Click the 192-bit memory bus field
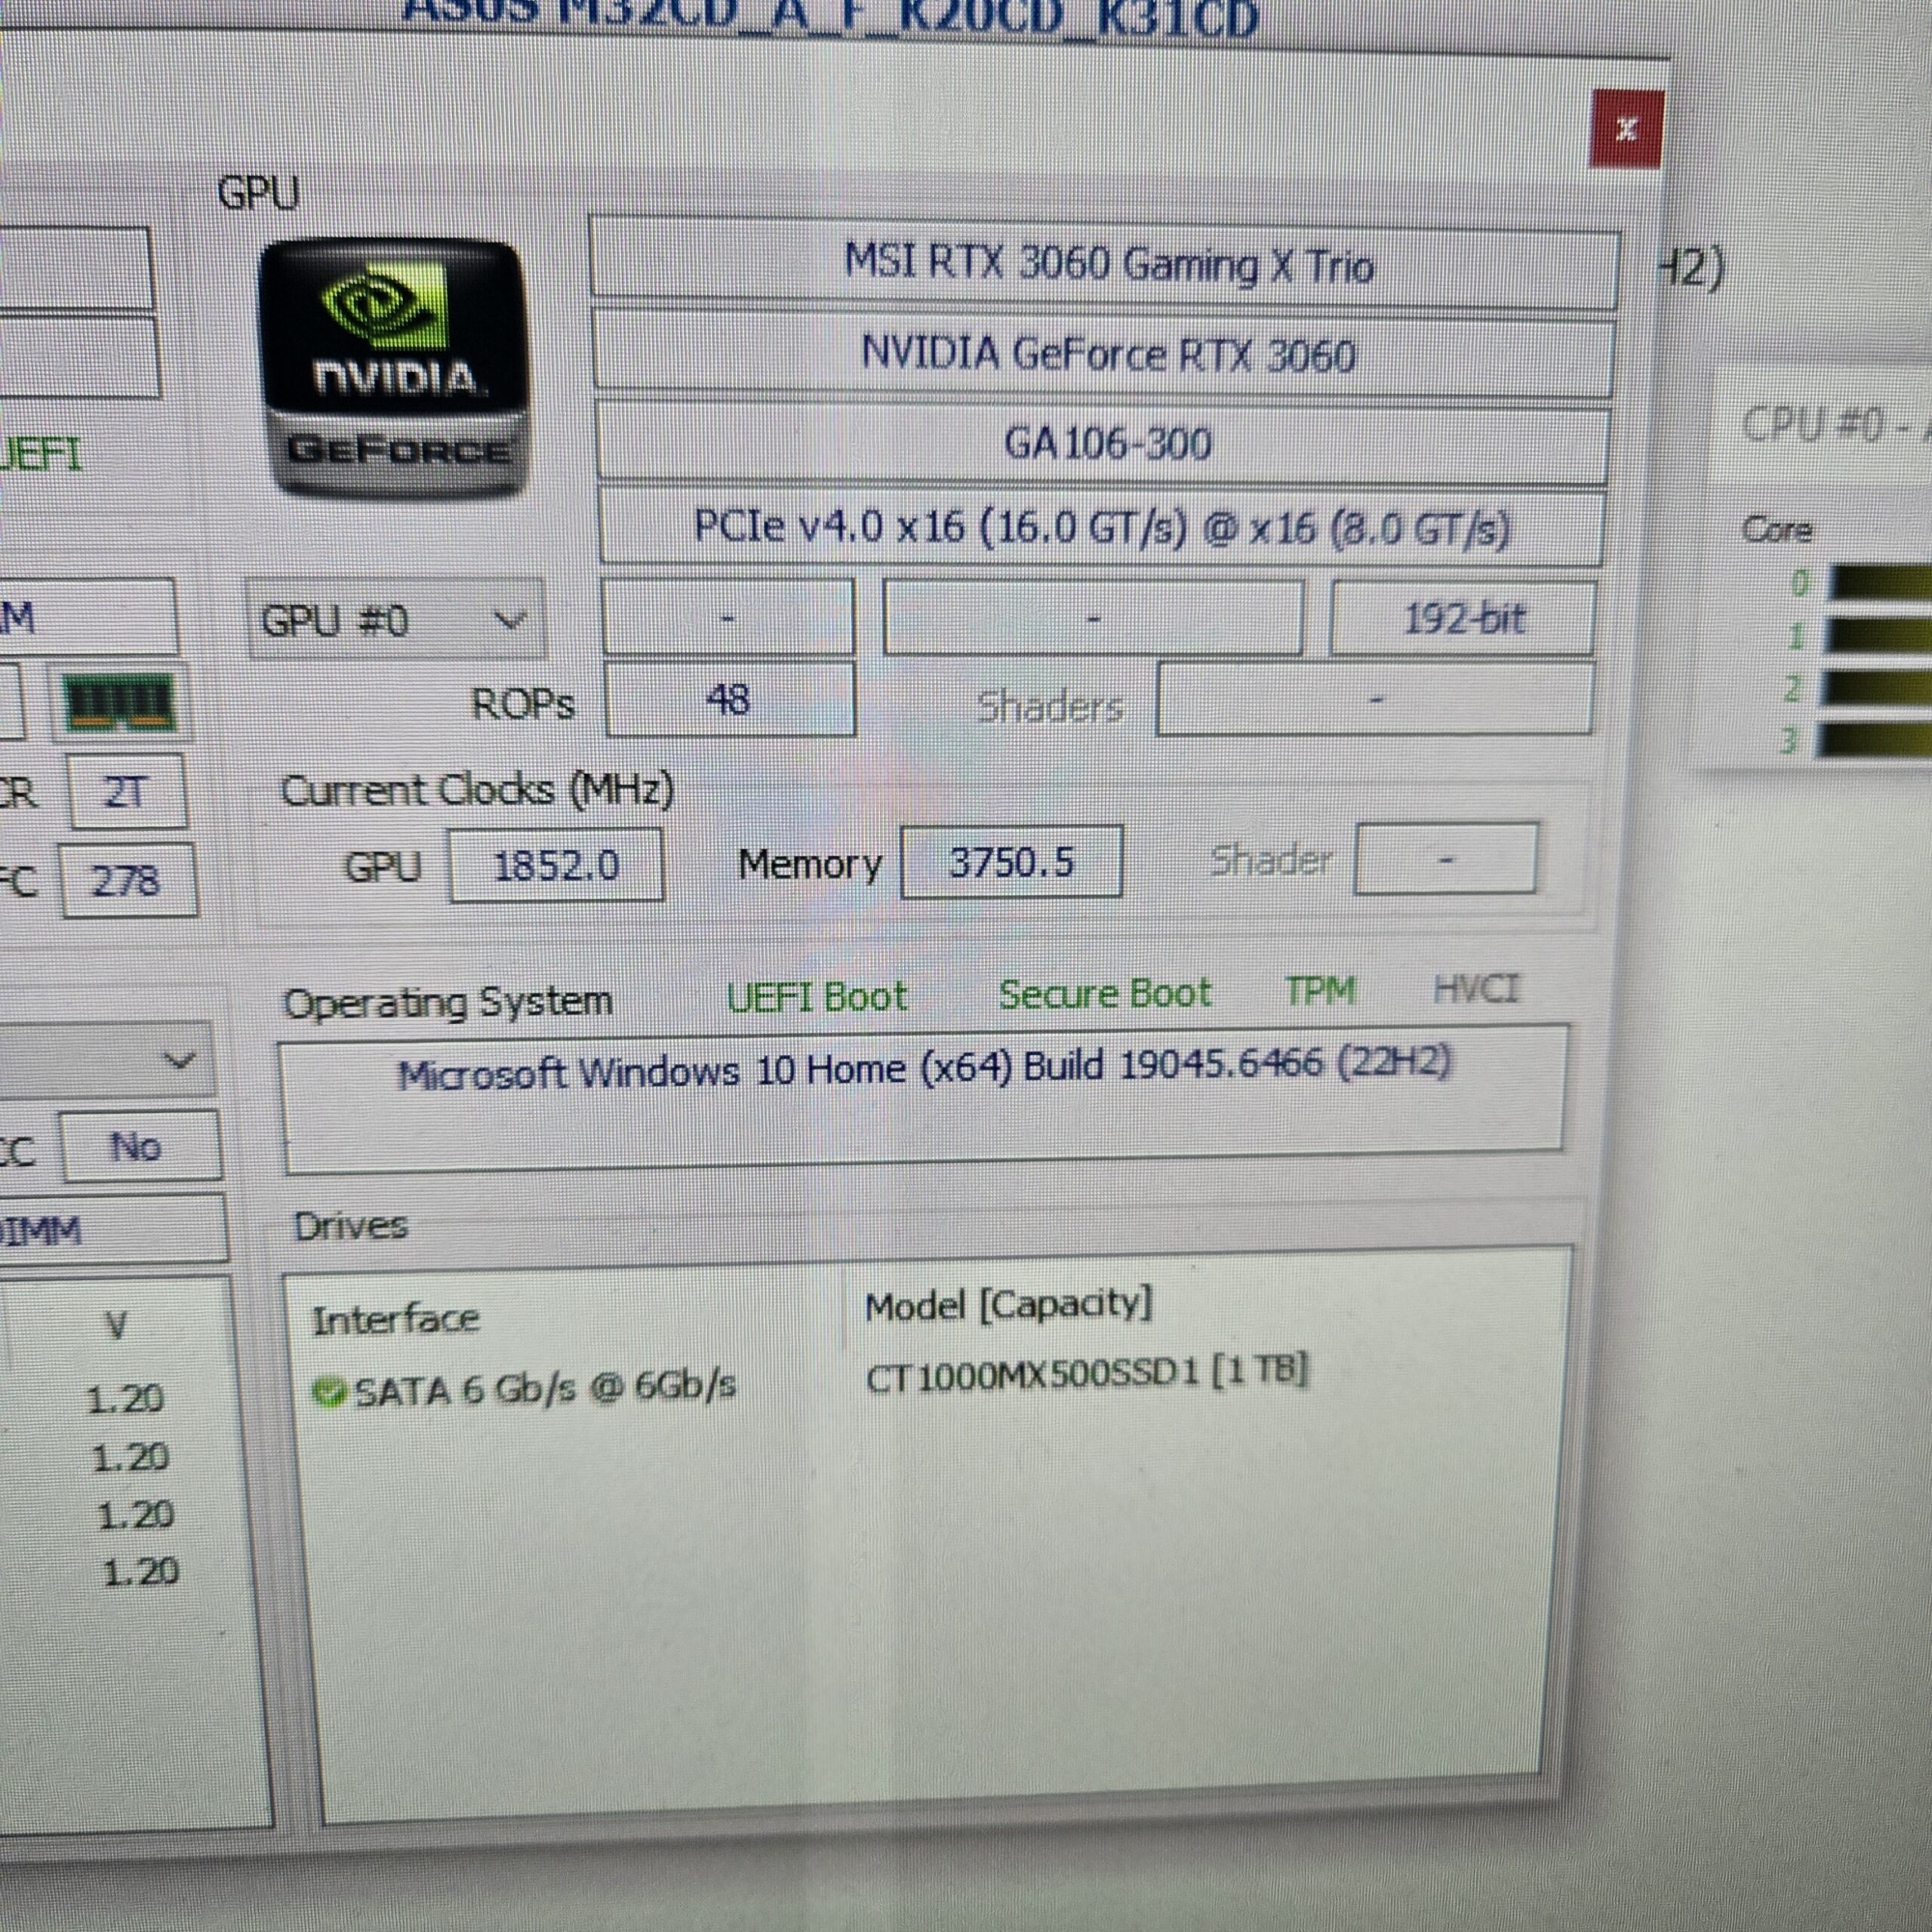 pos(1463,618)
